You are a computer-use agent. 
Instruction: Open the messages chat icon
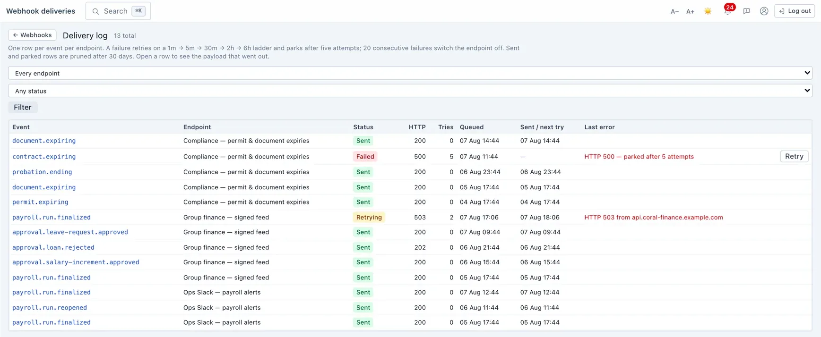pyautogui.click(x=746, y=11)
